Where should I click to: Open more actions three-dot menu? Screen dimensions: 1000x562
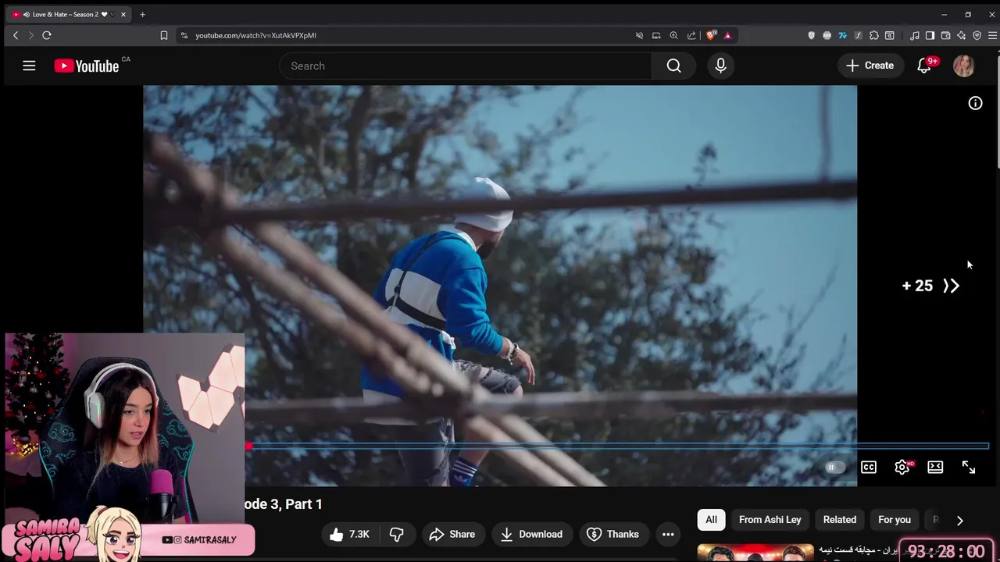pyautogui.click(x=668, y=534)
